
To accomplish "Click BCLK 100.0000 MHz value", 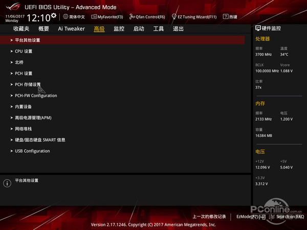I will tap(267, 71).
